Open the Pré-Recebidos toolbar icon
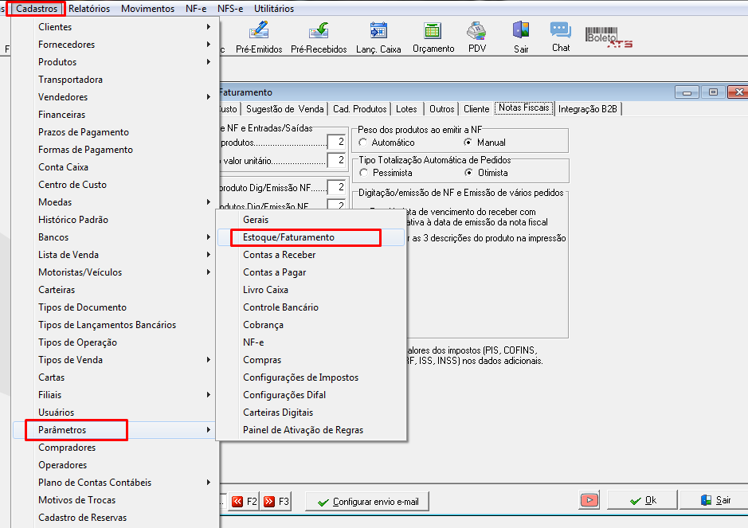The width and height of the screenshot is (748, 528). click(x=319, y=37)
